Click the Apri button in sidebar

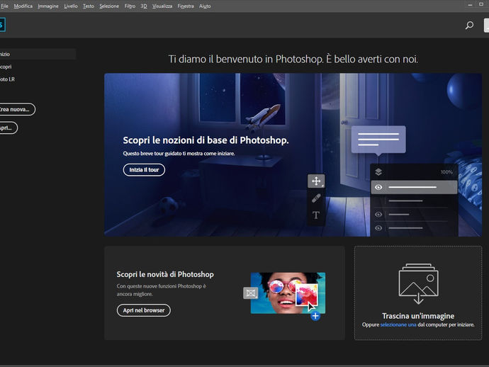click(8, 128)
